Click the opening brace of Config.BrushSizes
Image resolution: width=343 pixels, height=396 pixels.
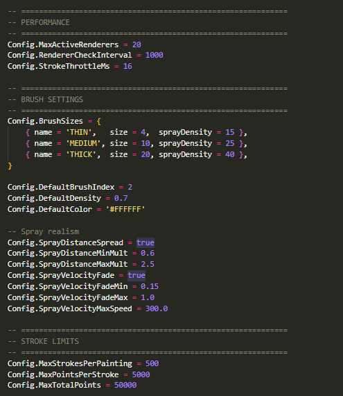click(x=98, y=122)
